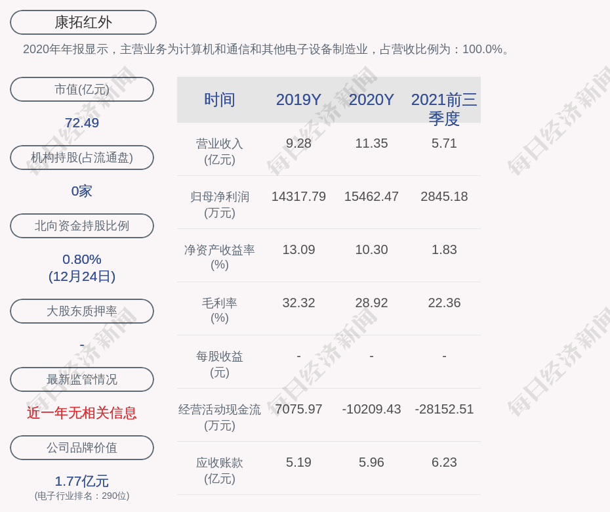Click the red 近一年无相关信息 text
Viewport: 610px width, 512px height.
(x=82, y=413)
